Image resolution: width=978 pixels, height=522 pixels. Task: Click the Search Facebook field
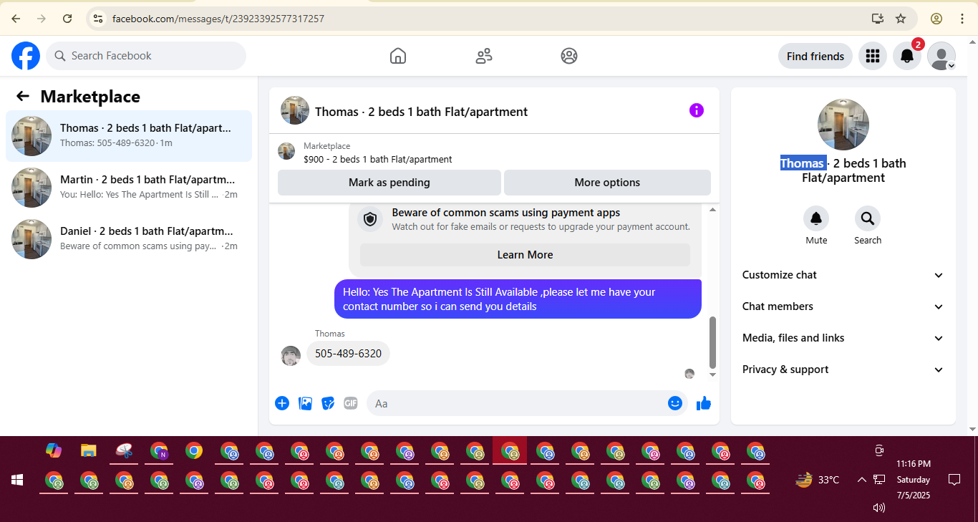pyautogui.click(x=146, y=56)
